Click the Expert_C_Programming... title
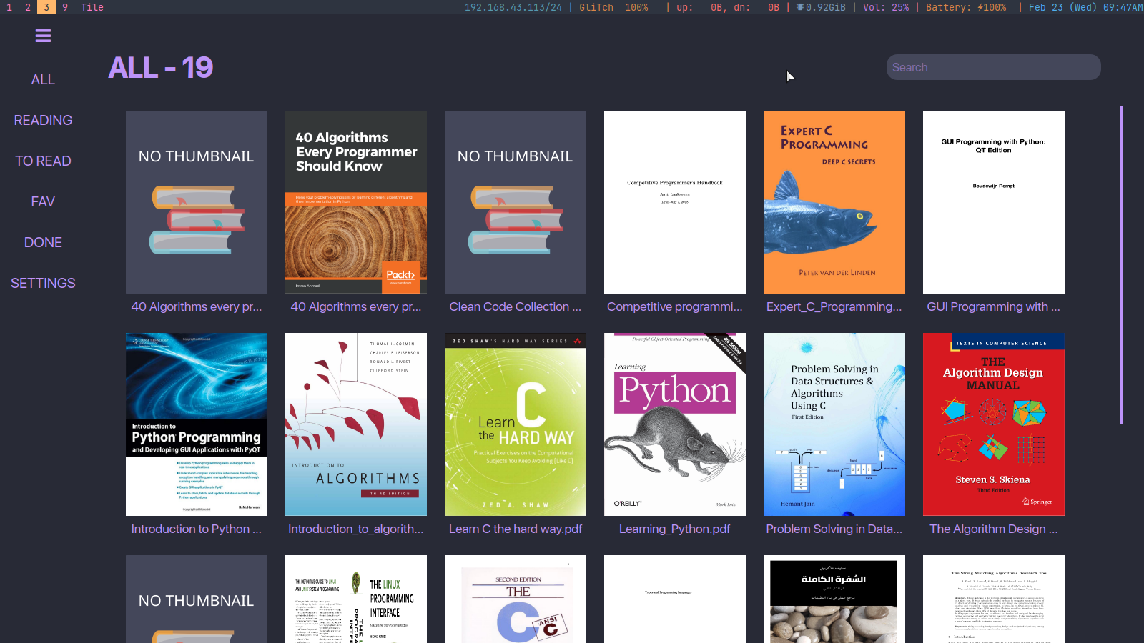1144x643 pixels. click(834, 306)
